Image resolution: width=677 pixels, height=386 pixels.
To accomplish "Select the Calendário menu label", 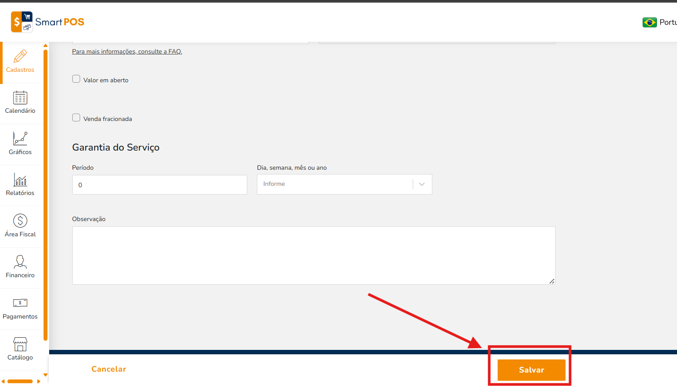I will pos(20,111).
